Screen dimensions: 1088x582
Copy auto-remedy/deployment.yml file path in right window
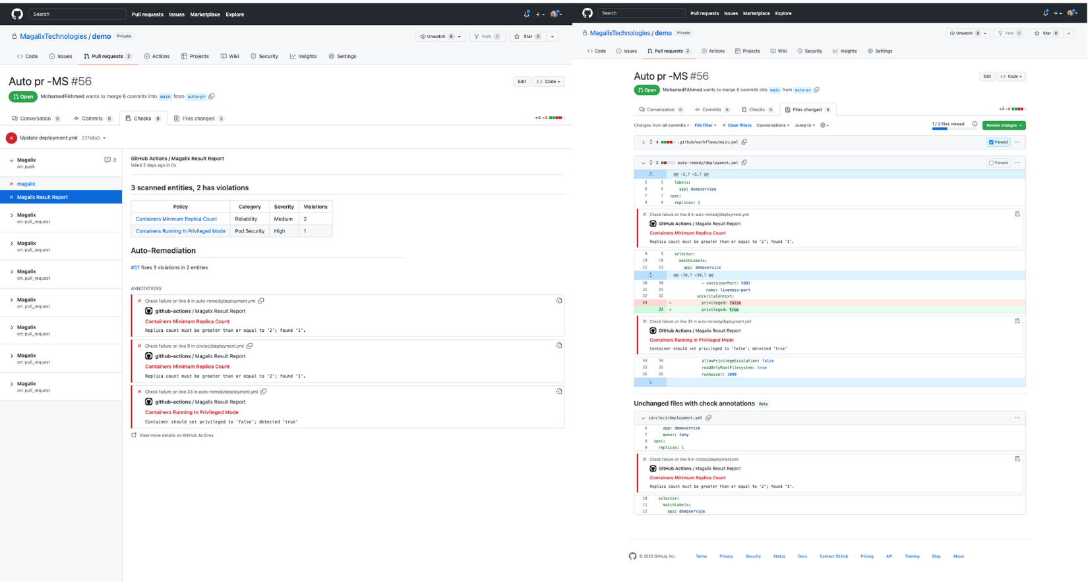(744, 163)
